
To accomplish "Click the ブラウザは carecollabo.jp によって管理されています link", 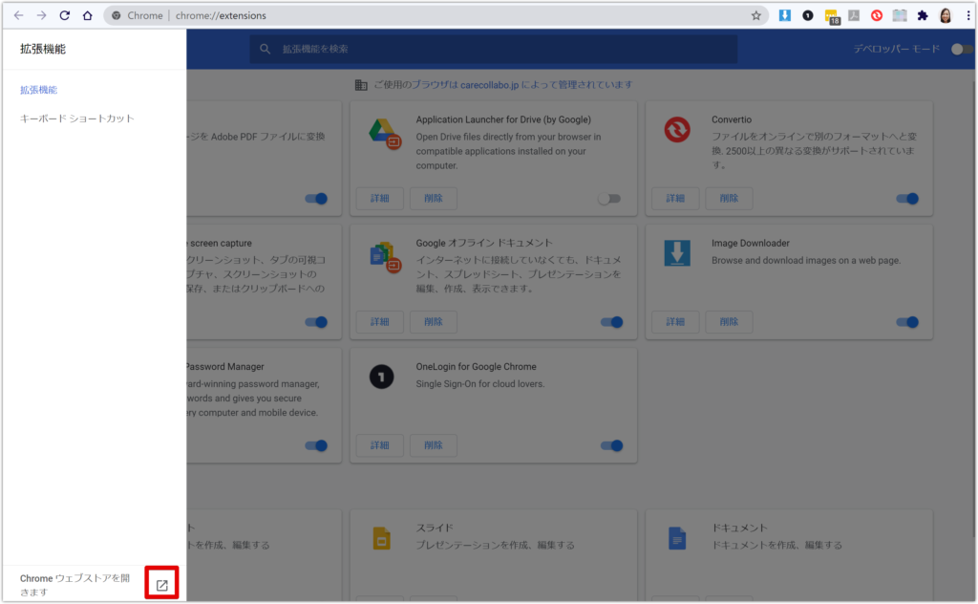I will click(522, 85).
